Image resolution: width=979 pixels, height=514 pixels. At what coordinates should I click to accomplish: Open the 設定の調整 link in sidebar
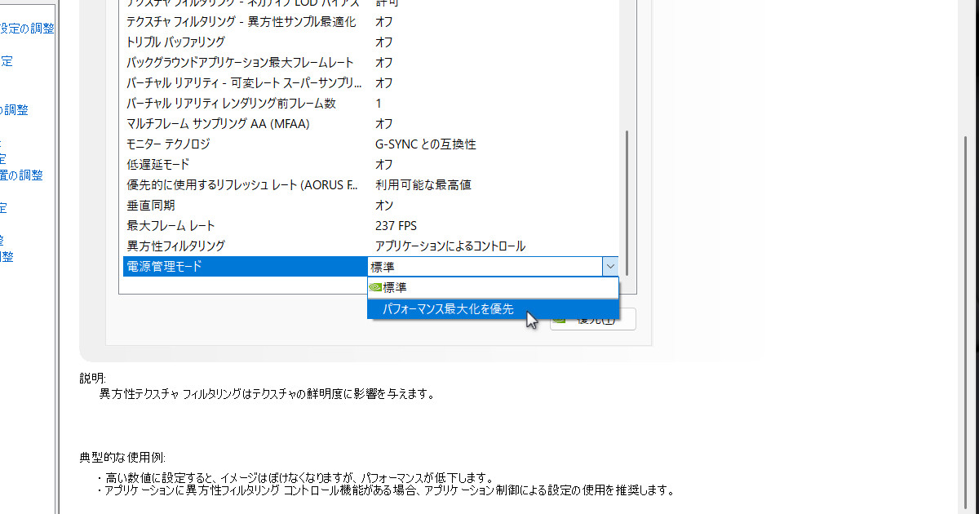click(27, 29)
